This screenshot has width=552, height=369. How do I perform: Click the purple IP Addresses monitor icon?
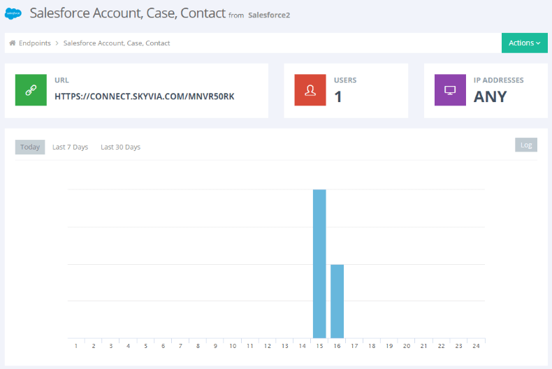[x=450, y=89]
